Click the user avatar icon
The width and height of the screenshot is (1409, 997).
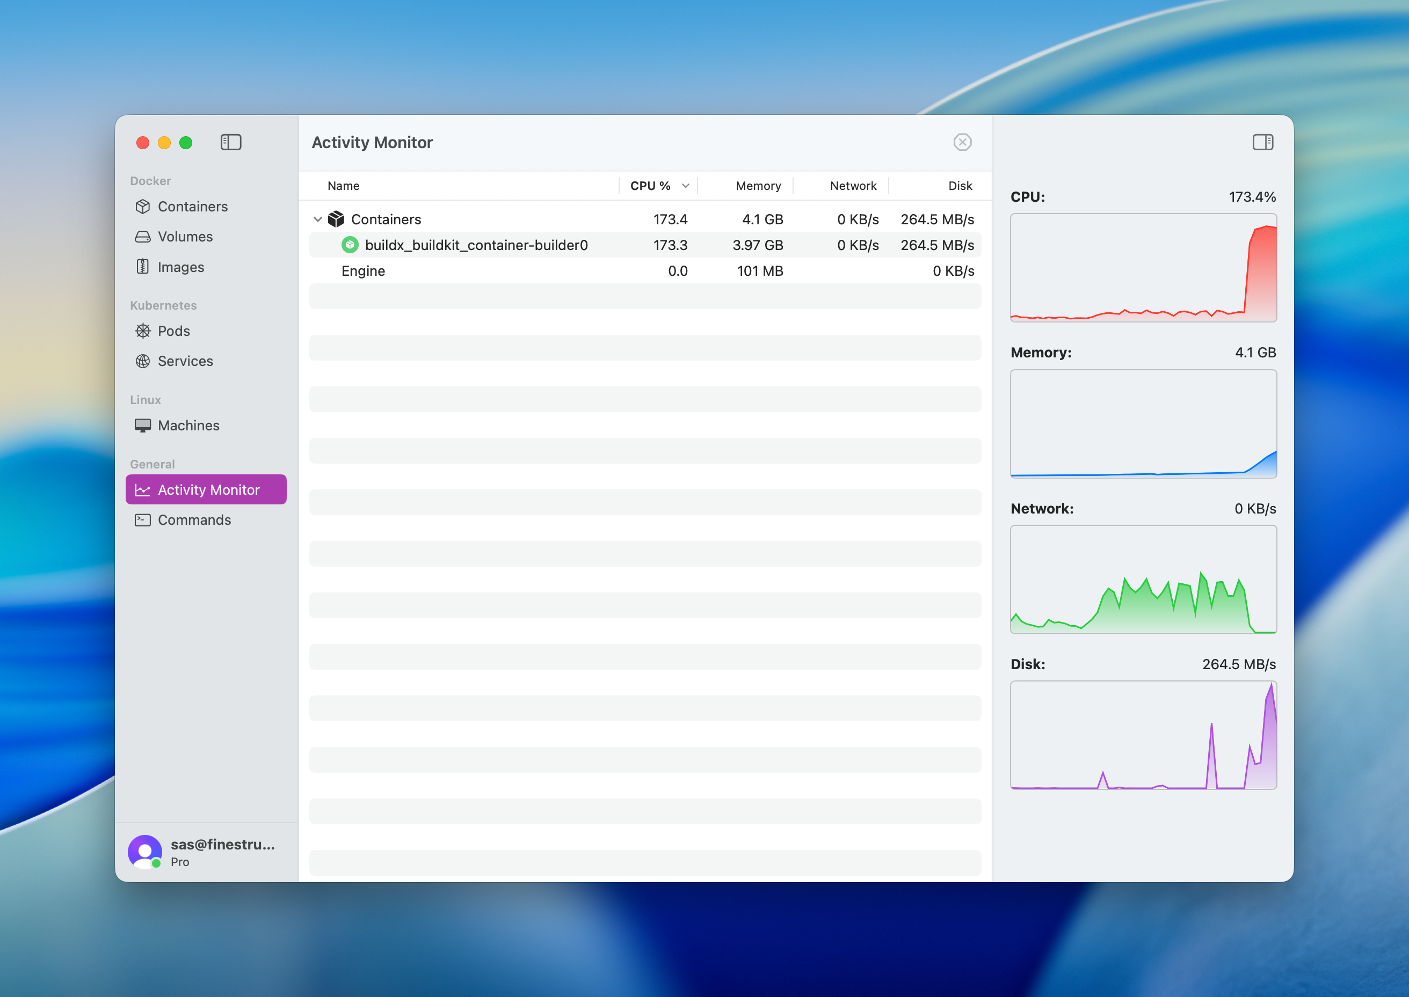[x=145, y=852]
